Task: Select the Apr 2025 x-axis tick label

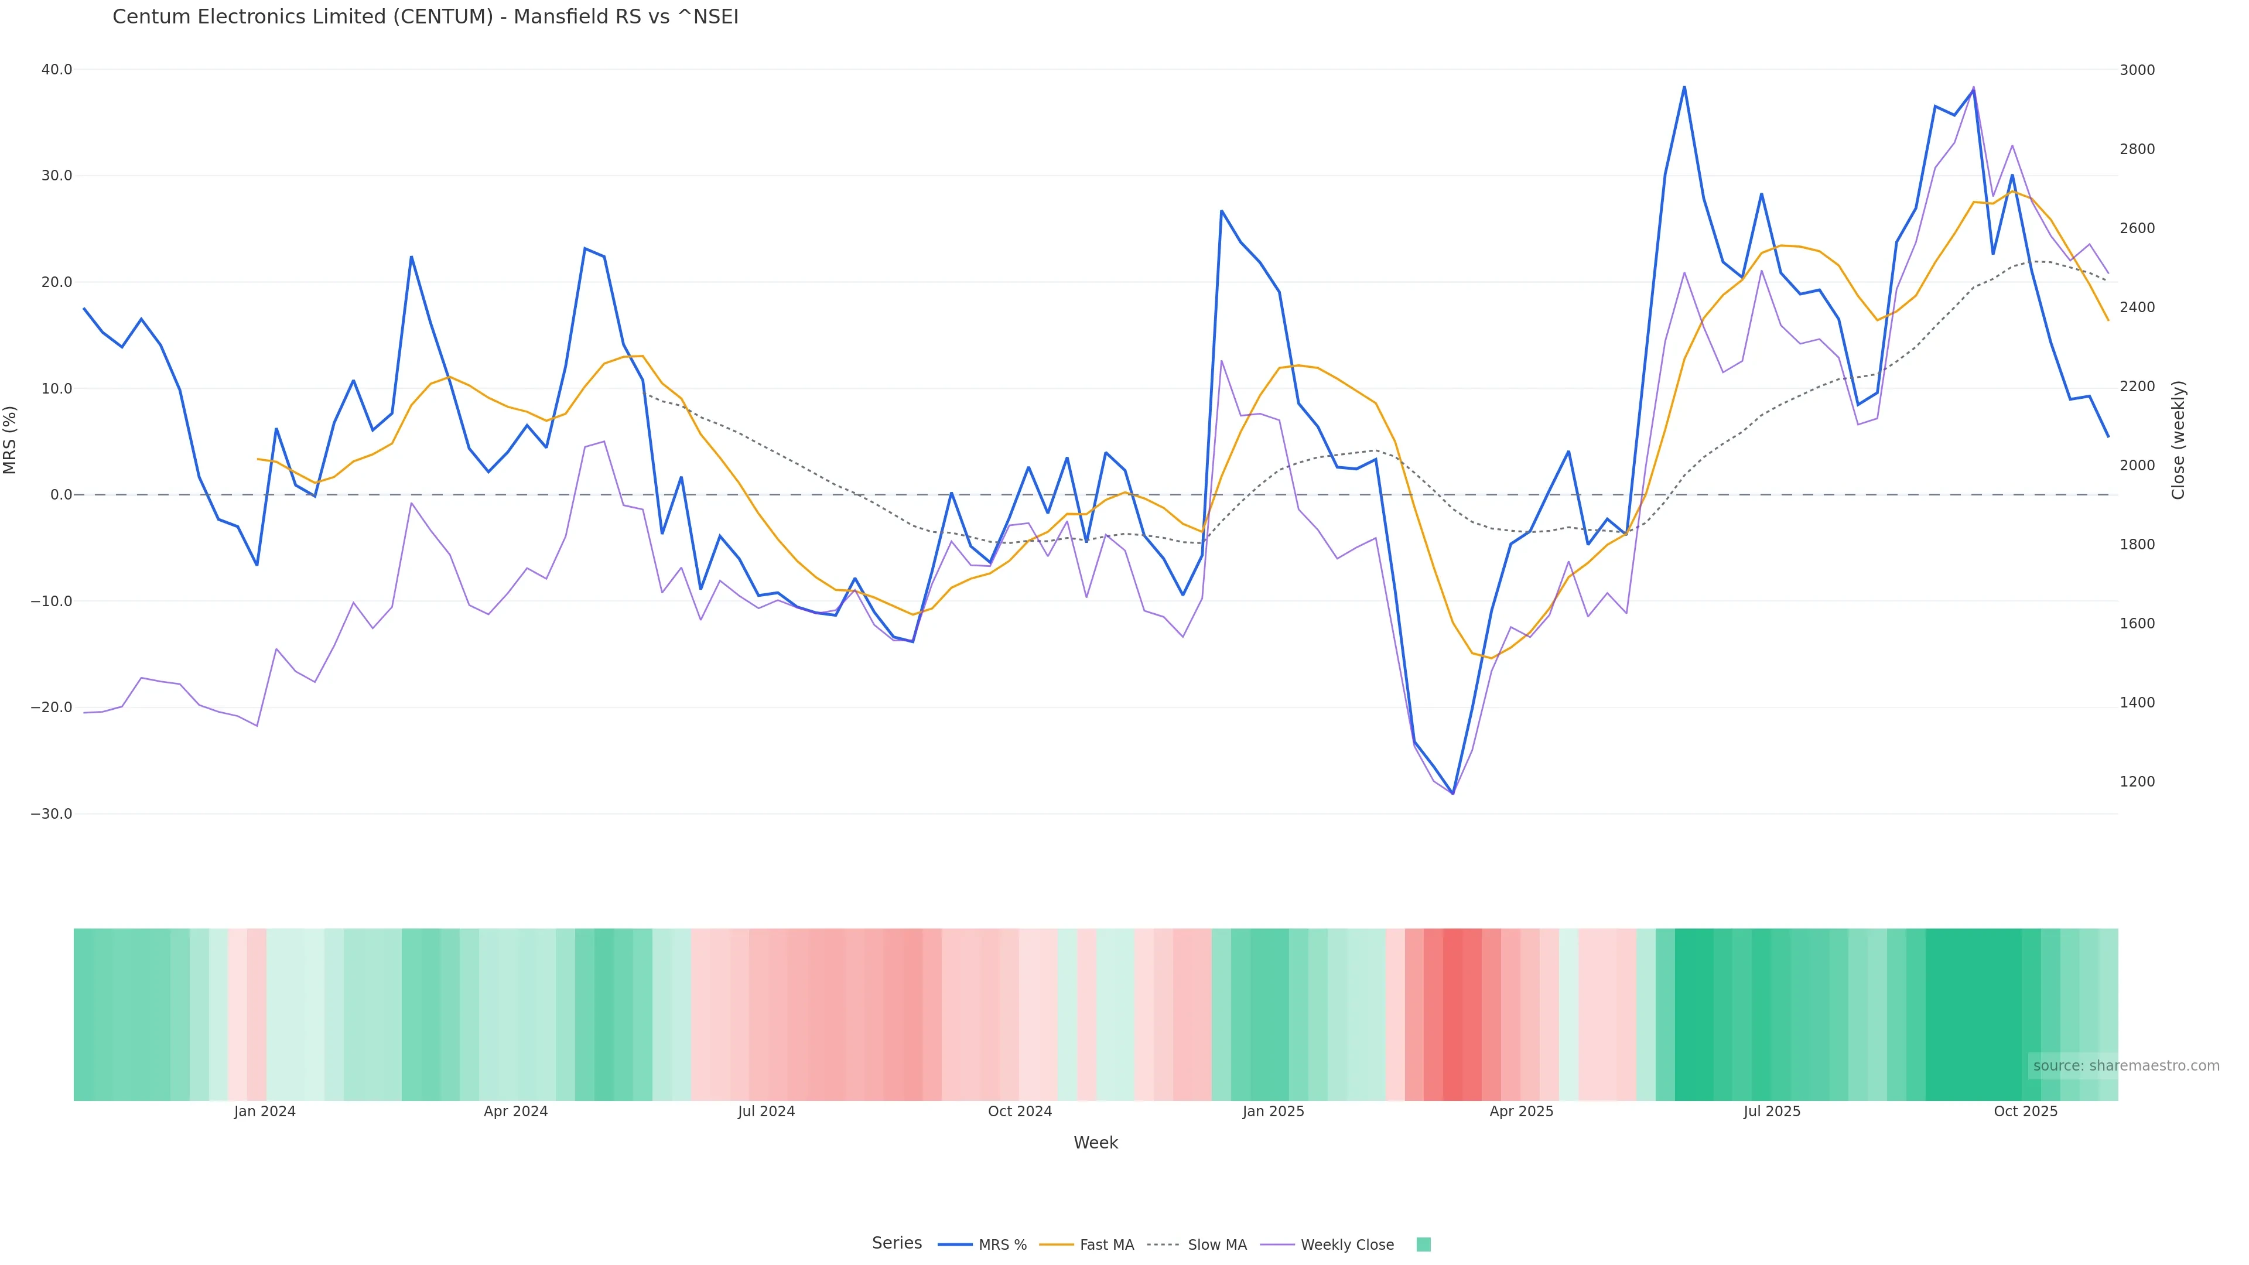Action: coord(1521,1112)
